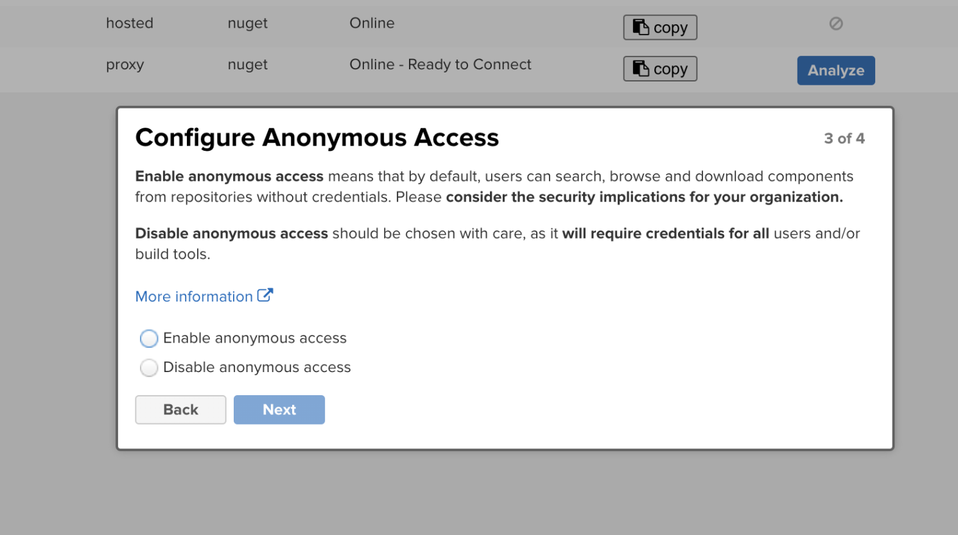Select the Enable anonymous access radio button
Viewport: 958px width, 535px height.
coord(149,338)
